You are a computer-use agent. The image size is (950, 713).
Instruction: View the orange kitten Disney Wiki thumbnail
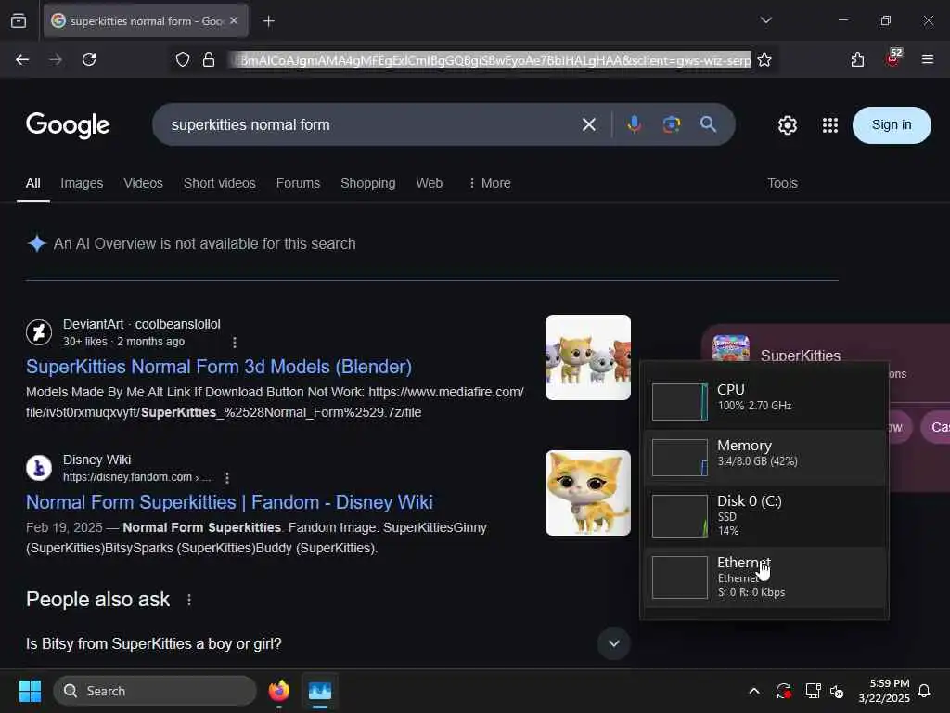tap(587, 493)
